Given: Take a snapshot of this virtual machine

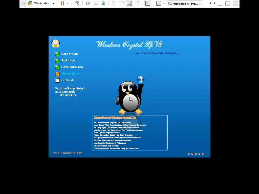Looking at the screenshot, I should (x=88, y=3).
